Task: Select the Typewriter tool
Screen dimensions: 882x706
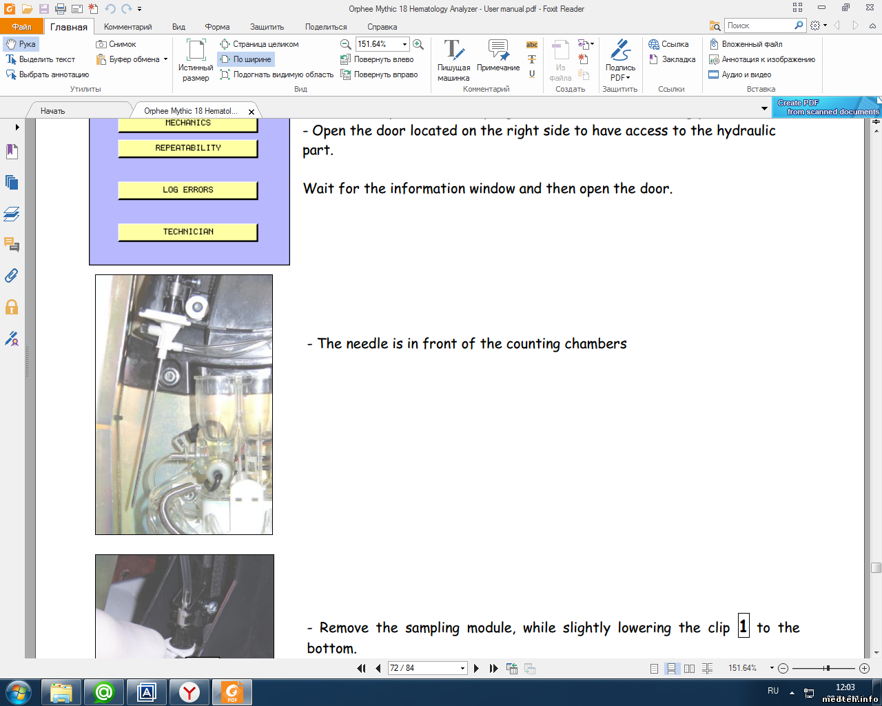Action: coord(453,59)
